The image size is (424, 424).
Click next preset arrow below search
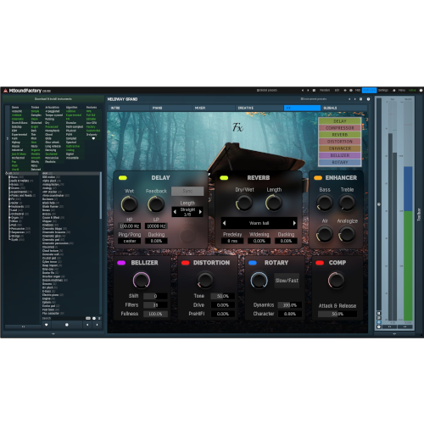97,325
